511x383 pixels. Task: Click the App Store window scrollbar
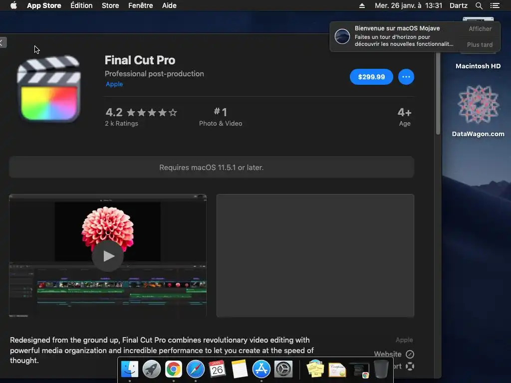click(x=438, y=93)
